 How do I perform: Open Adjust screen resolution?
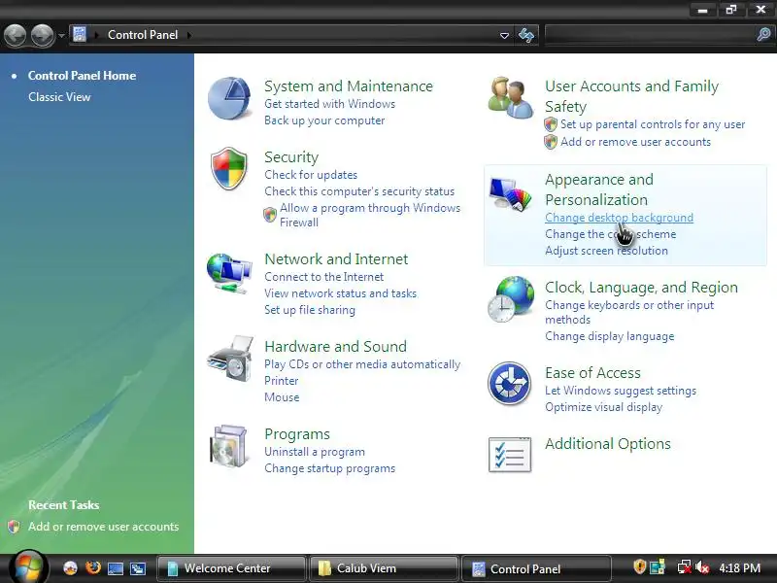[x=606, y=251]
